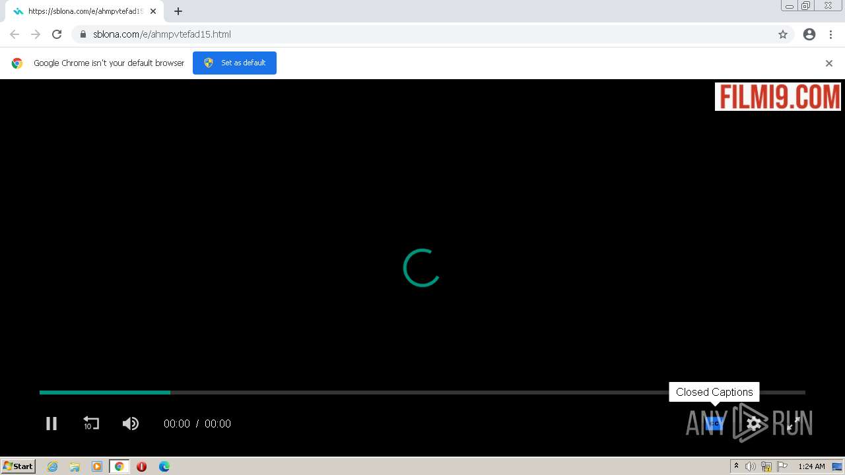The height and width of the screenshot is (475, 845).
Task: Reload the current page
Action: pos(57,34)
